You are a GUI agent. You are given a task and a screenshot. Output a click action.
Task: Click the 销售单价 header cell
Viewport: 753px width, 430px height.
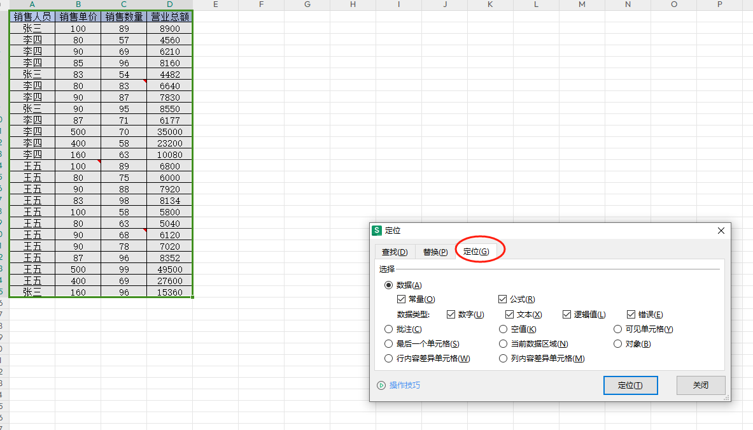point(78,17)
